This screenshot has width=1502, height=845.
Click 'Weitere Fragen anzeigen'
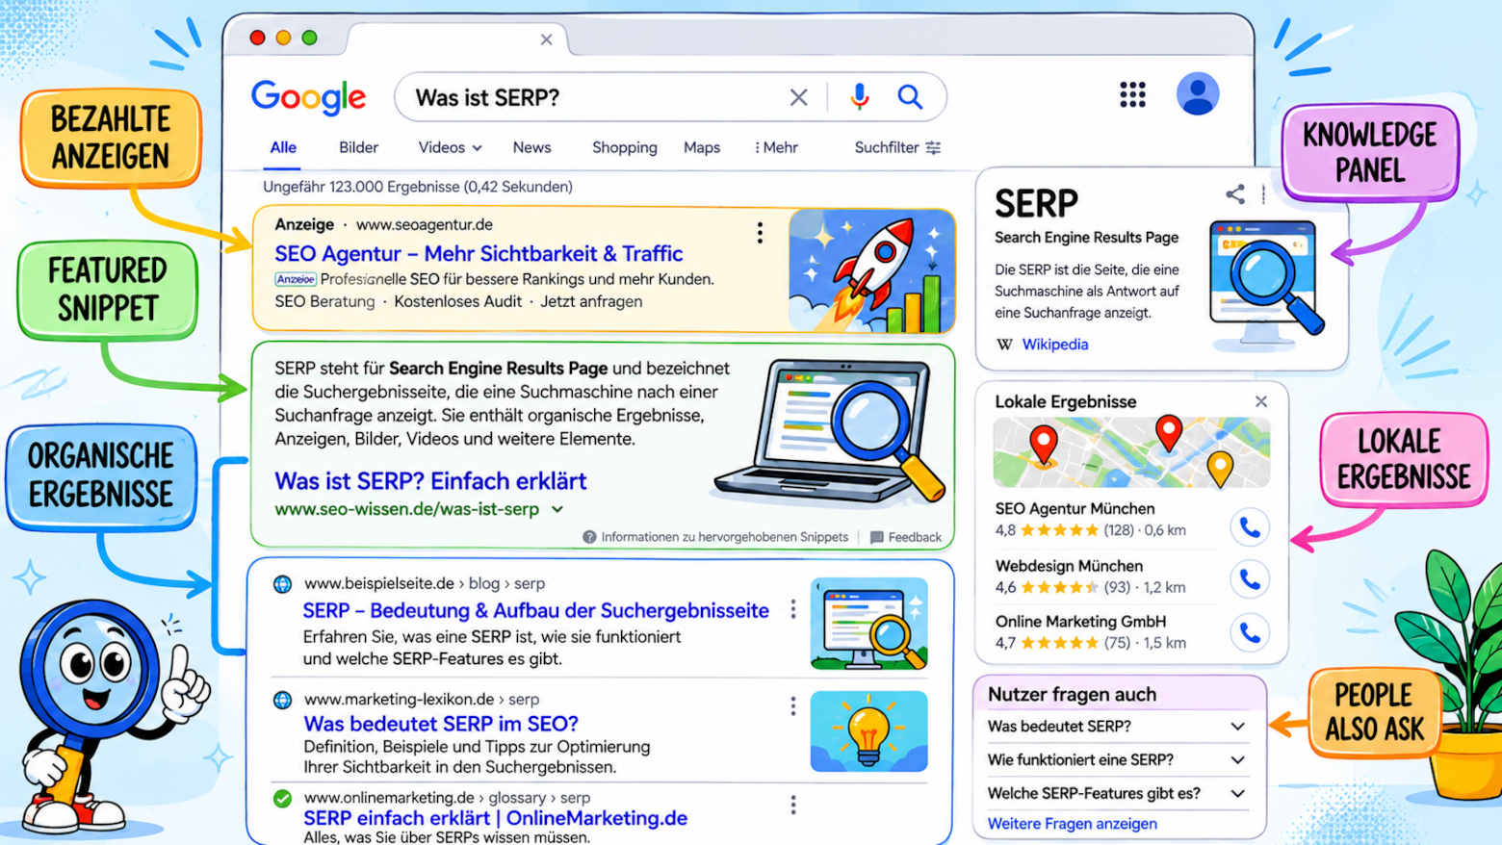1073,824
